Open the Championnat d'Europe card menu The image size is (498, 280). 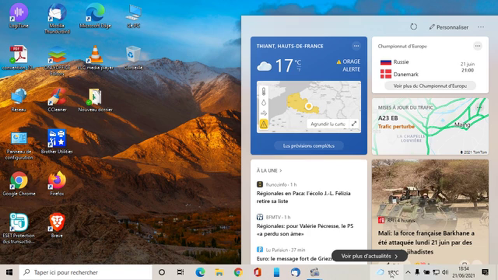(478, 46)
